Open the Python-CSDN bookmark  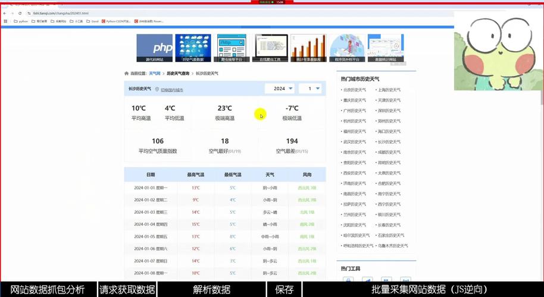point(116,21)
